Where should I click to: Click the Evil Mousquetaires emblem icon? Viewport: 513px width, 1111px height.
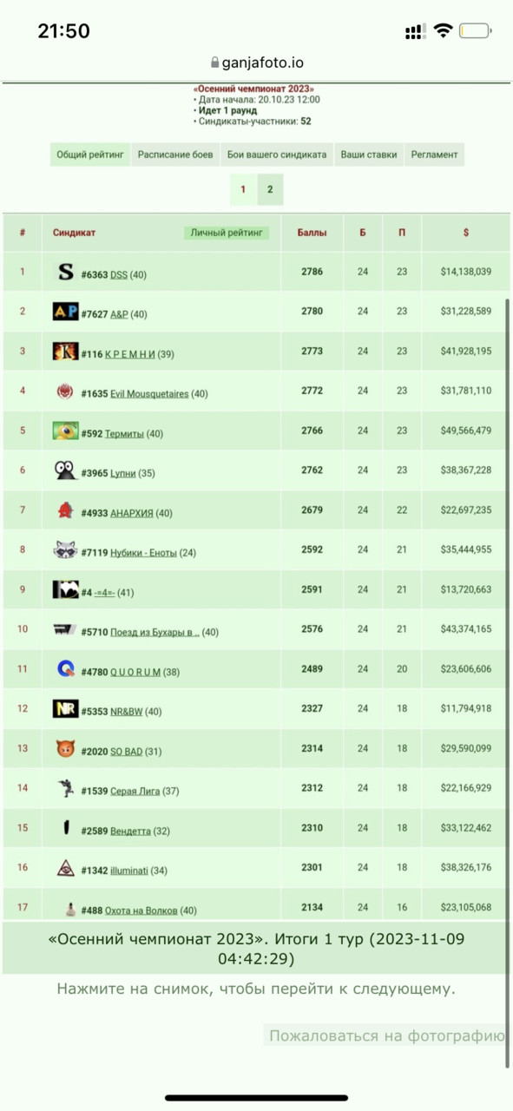[x=66, y=391]
